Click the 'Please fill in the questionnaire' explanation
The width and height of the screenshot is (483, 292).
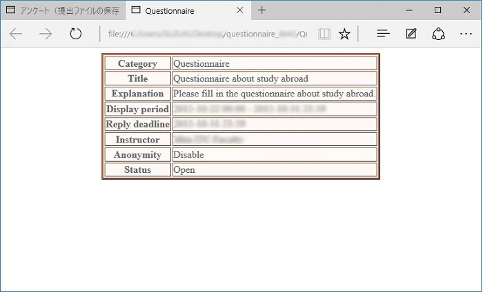pyautogui.click(x=274, y=94)
